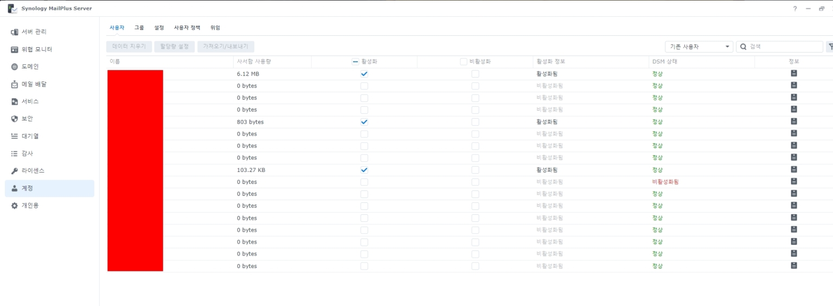Image resolution: width=833 pixels, height=306 pixels.
Task: Check the 비활성화 header checkbox
Action: [x=463, y=62]
